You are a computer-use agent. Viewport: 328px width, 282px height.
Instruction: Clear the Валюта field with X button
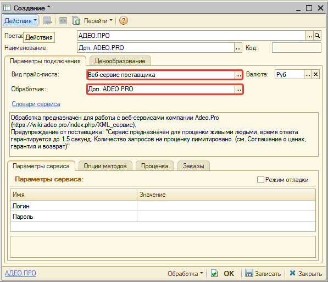point(316,74)
